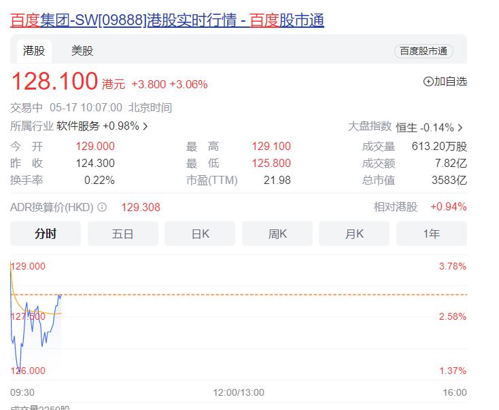The image size is (499, 410).
Task: Select the 日K chart tab
Action: 200,234
